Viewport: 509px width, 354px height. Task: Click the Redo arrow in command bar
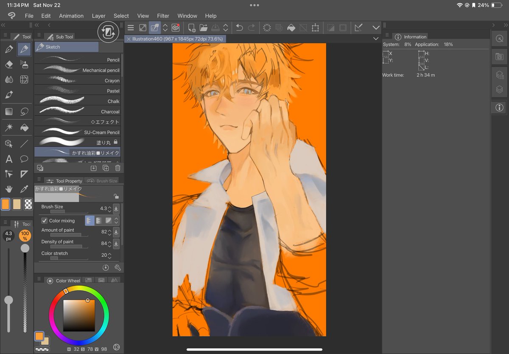coord(252,28)
